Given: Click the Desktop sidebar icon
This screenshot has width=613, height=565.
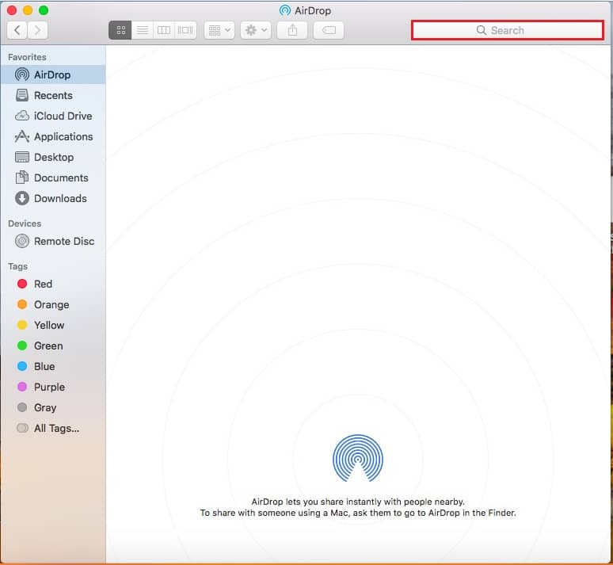Looking at the screenshot, I should (x=22, y=157).
